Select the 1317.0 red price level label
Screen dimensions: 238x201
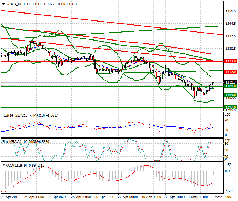click(x=231, y=72)
